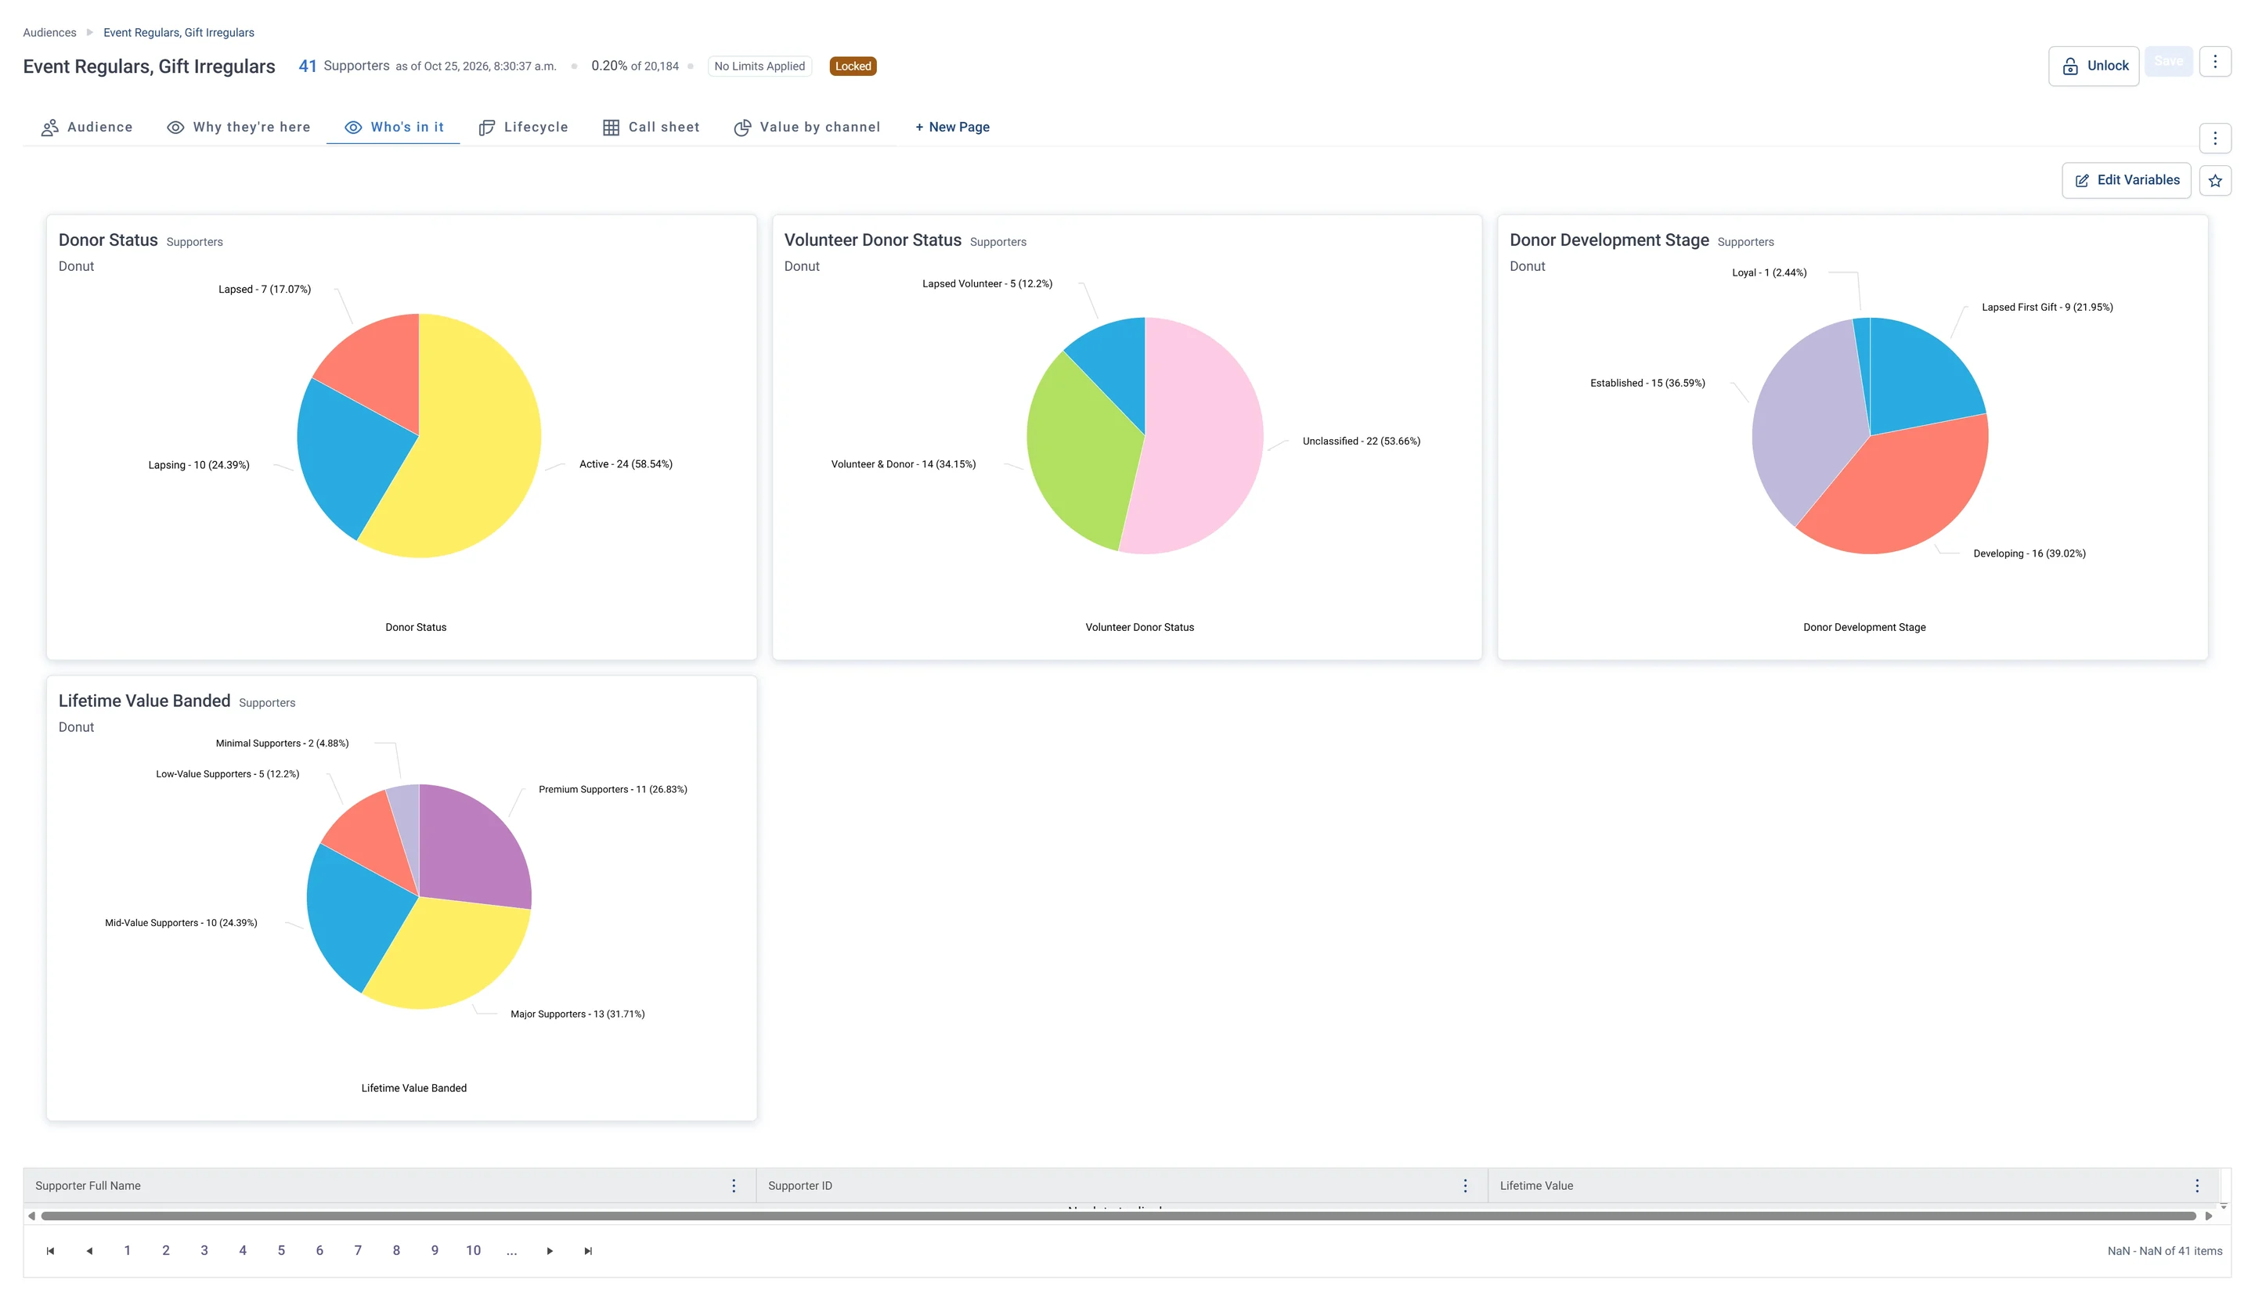Open Supporter ID column menu
Image resolution: width=2255 pixels, height=1301 pixels.
click(1465, 1186)
